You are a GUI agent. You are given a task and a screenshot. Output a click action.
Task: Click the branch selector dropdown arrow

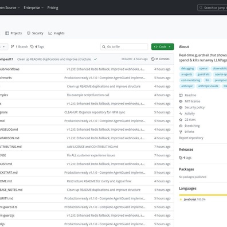[3, 46]
